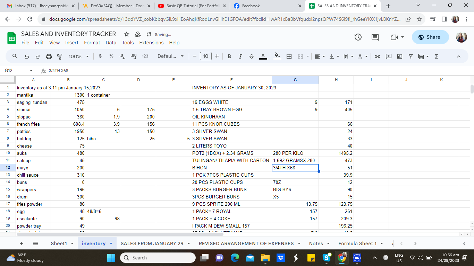
Task: Open the functions sigma menu
Action: (x=437, y=56)
